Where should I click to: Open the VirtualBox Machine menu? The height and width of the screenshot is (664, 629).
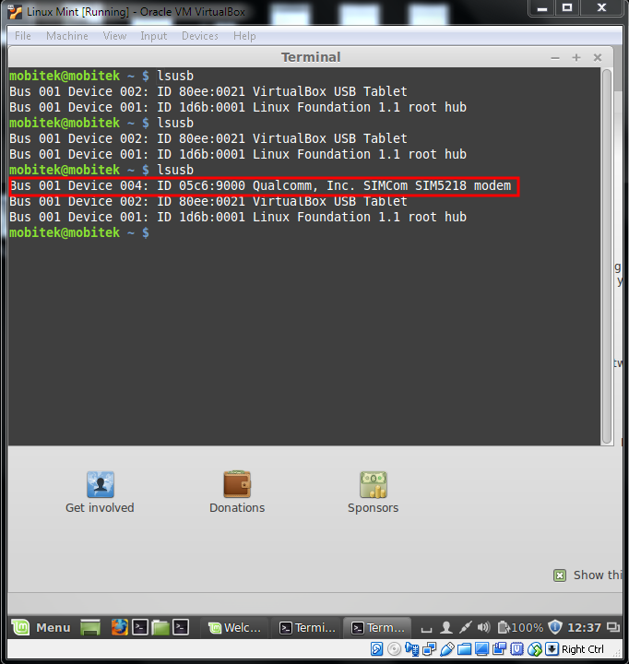(67, 36)
